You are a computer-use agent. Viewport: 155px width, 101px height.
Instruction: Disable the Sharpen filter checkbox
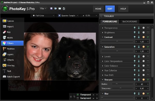tap(148, 80)
